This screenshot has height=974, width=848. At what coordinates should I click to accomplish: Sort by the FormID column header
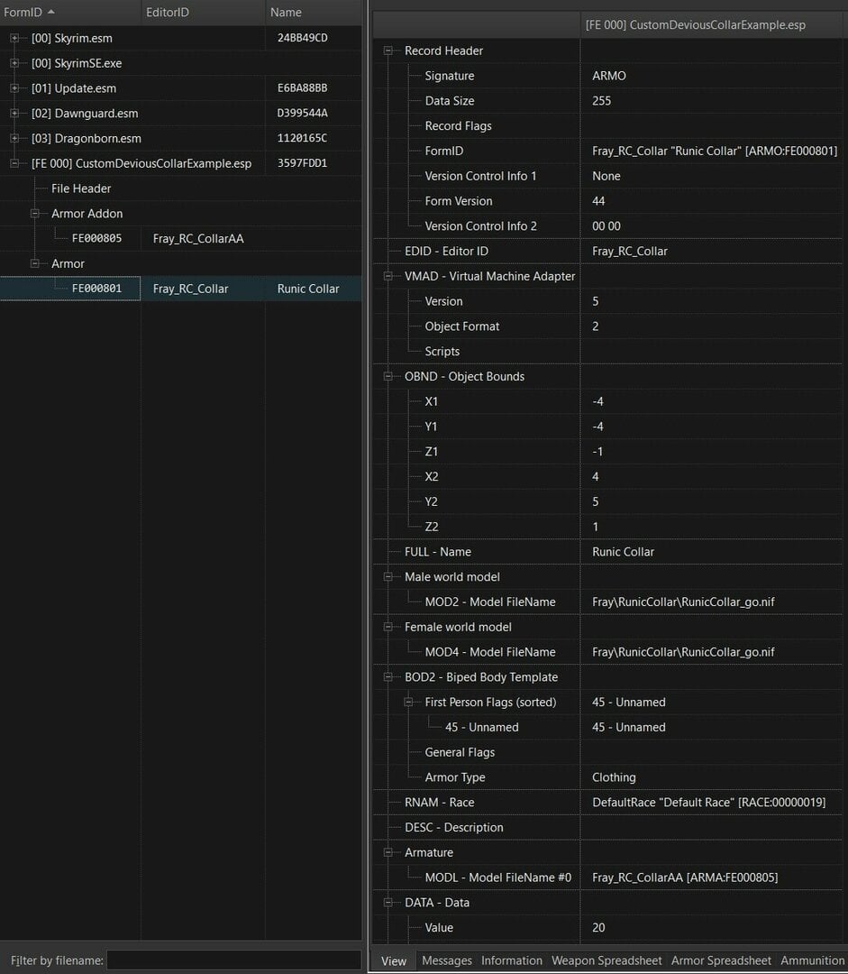[x=70, y=13]
